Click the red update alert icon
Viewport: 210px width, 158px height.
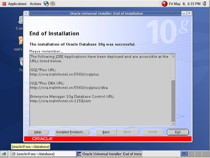165,4
